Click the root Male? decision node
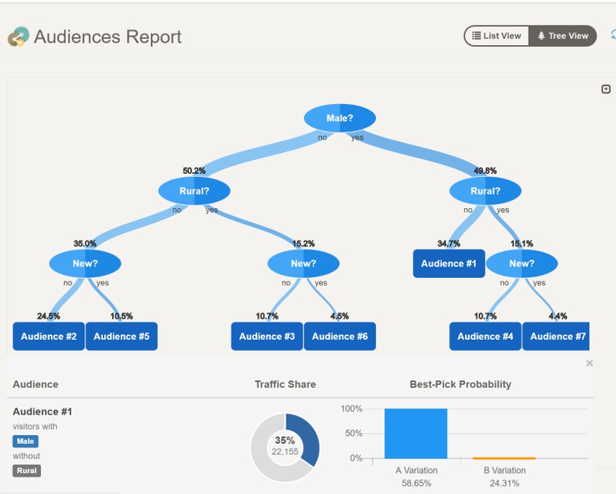This screenshot has height=494, width=616. coord(340,118)
